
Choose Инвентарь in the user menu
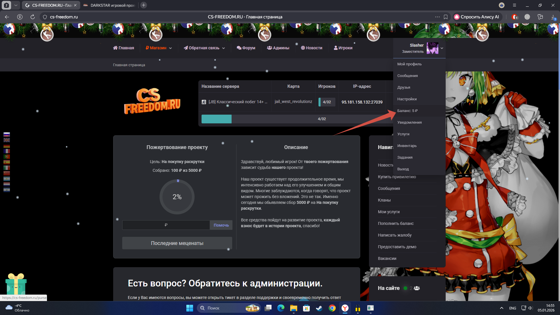(407, 146)
